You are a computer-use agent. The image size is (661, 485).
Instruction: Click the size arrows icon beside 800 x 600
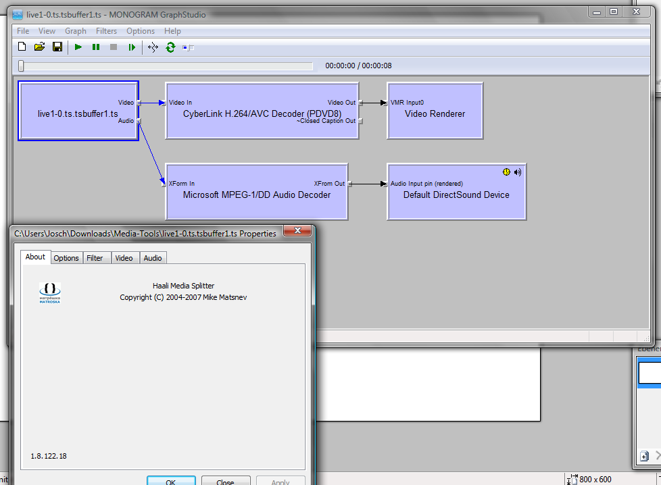[572, 480]
